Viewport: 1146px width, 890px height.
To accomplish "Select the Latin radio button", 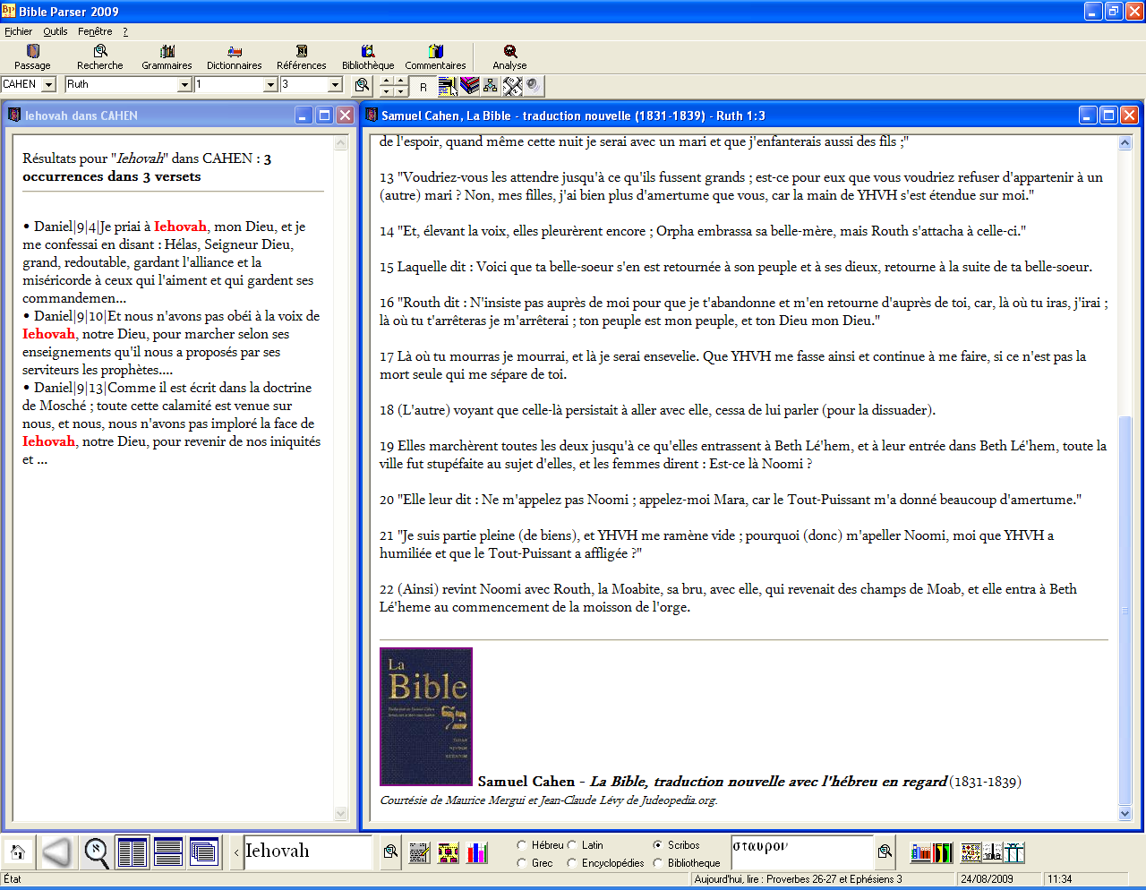I will click(572, 845).
